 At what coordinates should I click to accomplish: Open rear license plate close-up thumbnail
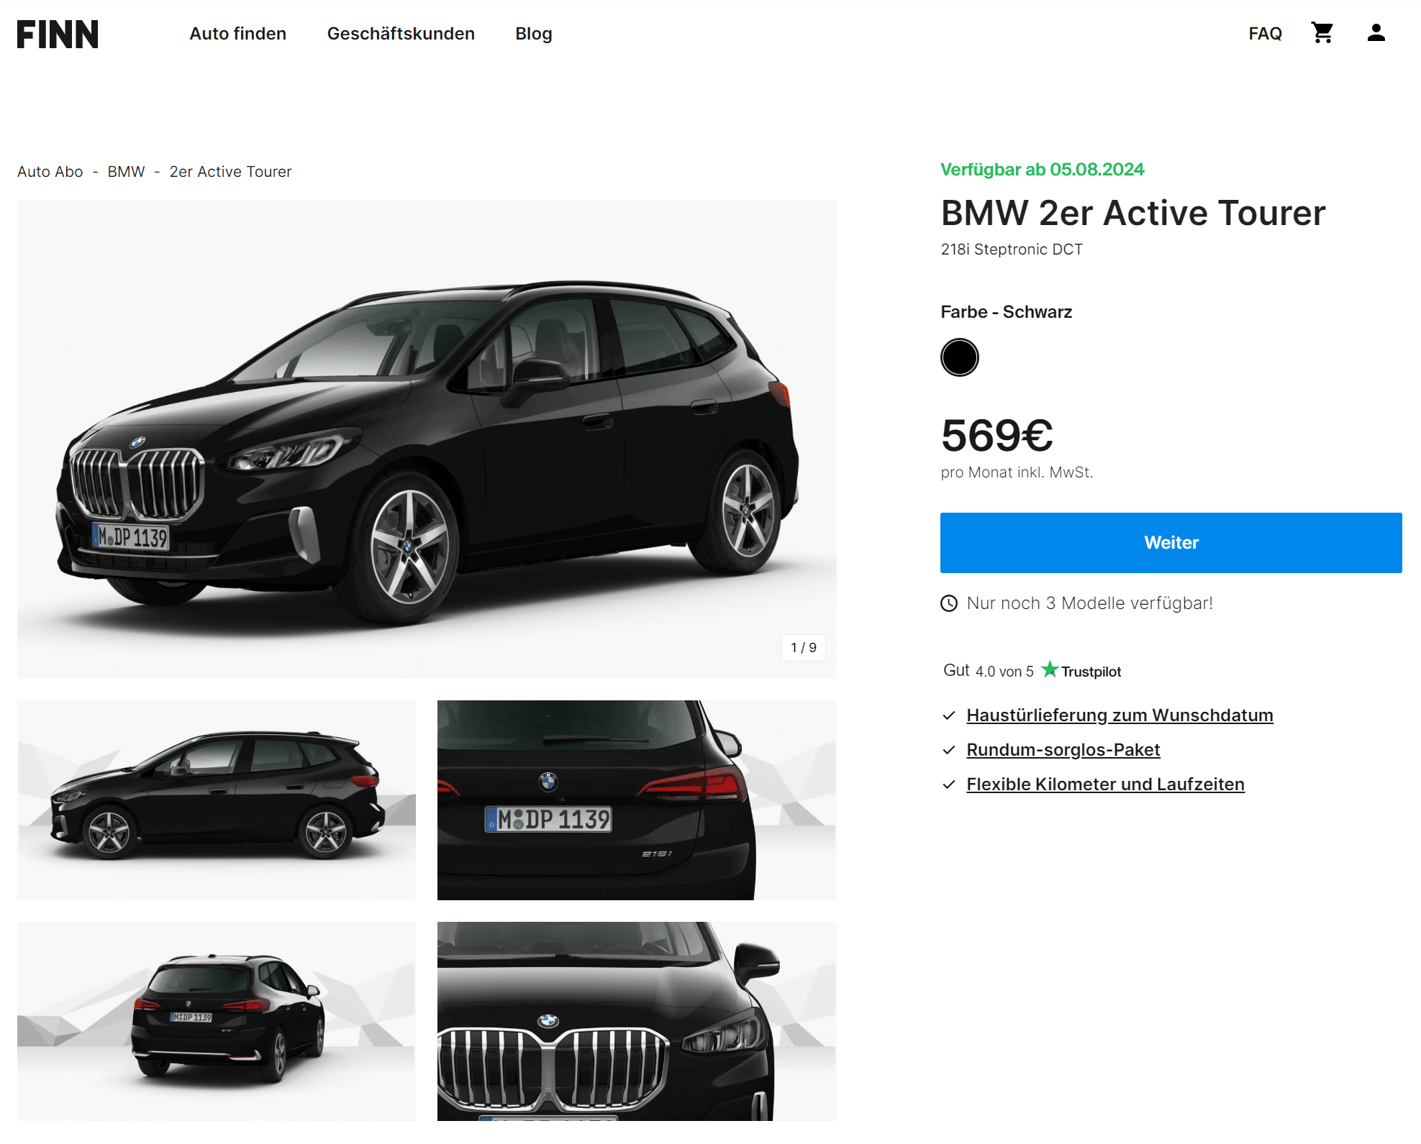[637, 800]
